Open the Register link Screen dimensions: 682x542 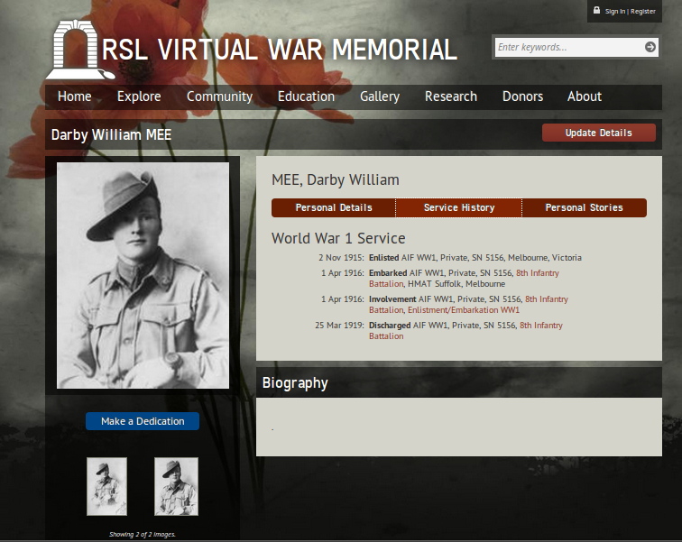643,12
